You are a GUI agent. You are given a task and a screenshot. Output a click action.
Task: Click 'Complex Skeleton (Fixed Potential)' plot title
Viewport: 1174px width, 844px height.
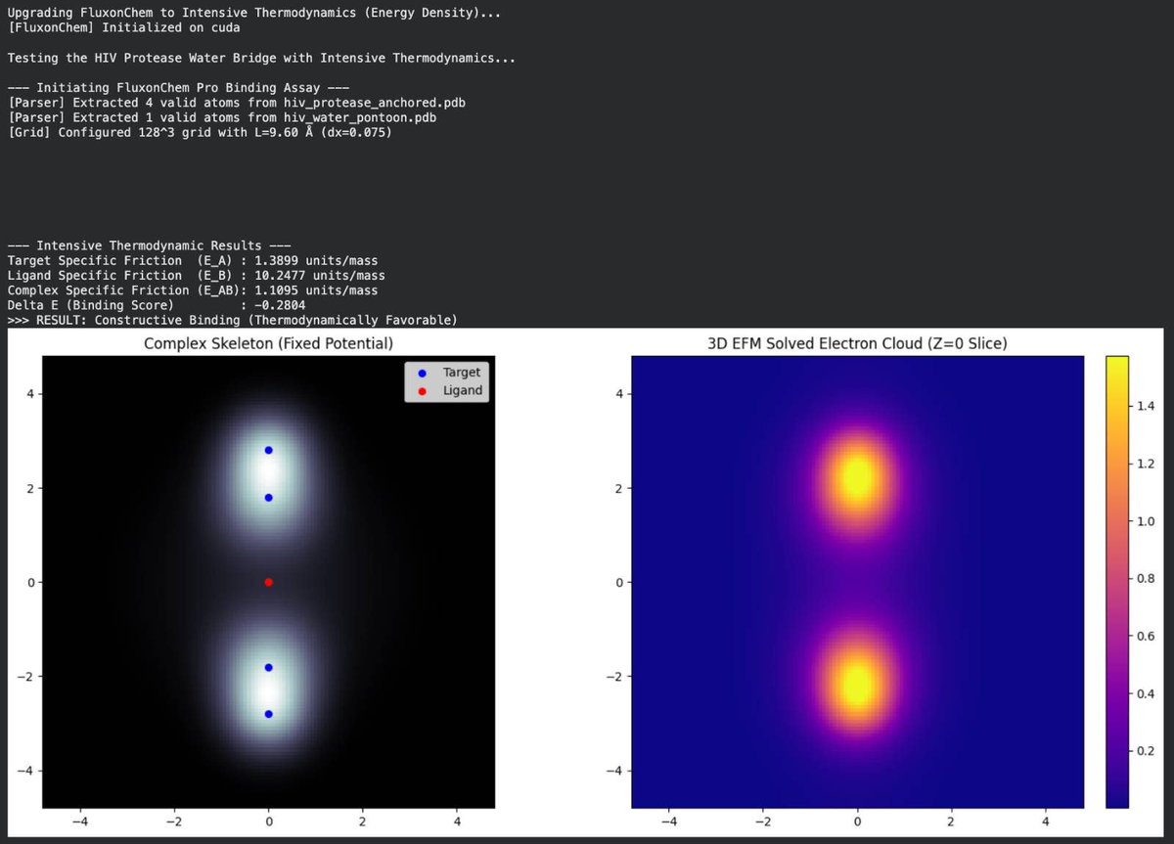point(268,344)
